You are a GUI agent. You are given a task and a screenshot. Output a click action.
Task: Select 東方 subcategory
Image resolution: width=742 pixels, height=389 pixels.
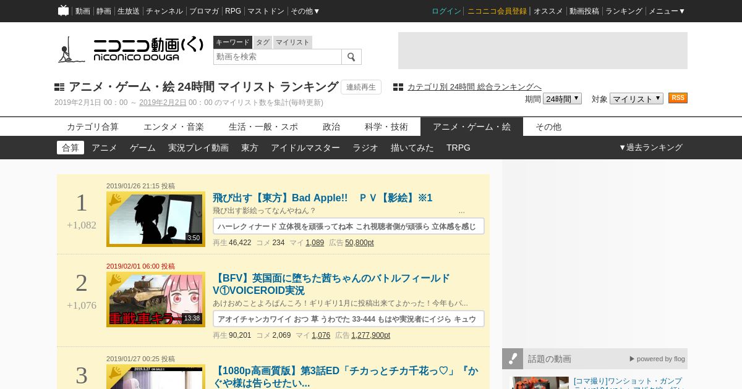point(250,148)
